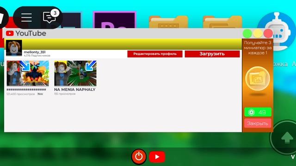This screenshot has width=296, height=166.
Task: Click the red window close button
Action: (x=268, y=34)
